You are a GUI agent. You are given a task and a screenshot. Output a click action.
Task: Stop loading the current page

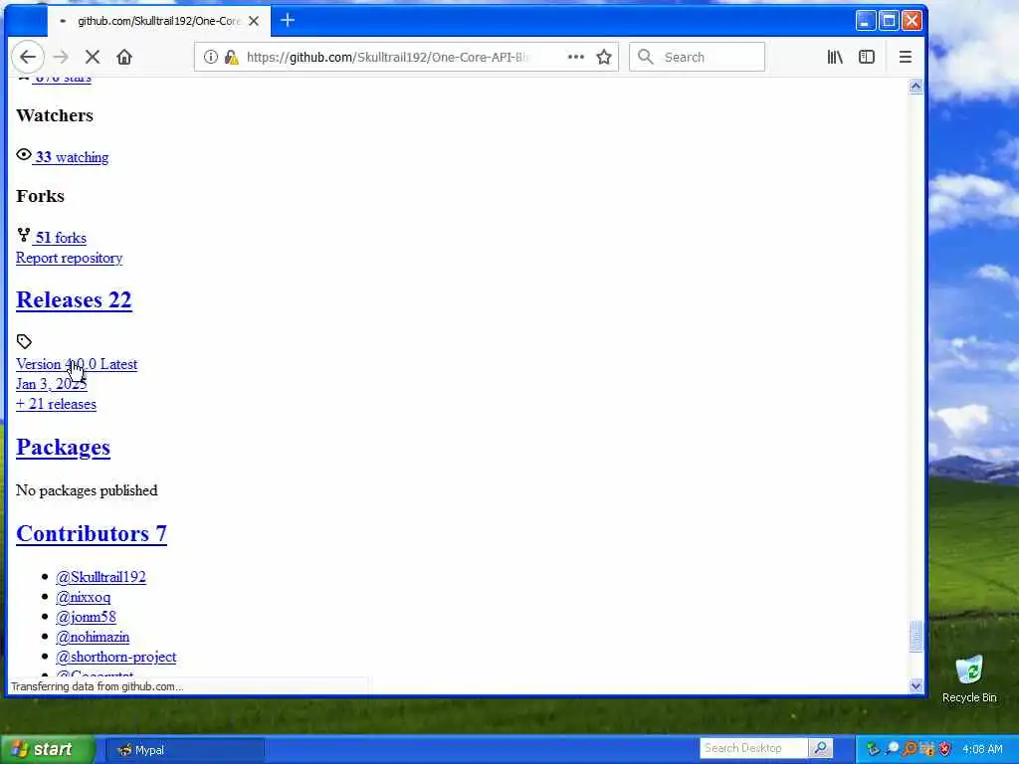pyautogui.click(x=93, y=57)
